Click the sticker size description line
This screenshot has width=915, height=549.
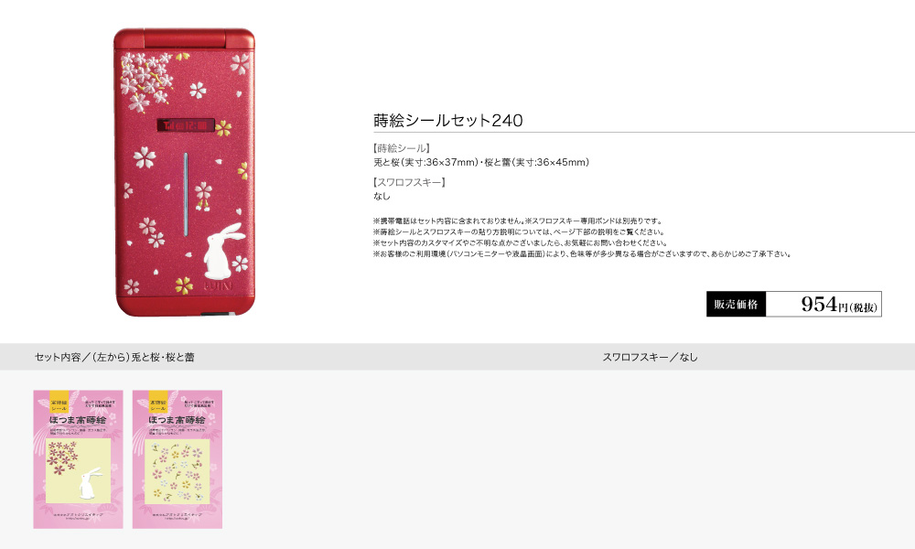coord(481,162)
